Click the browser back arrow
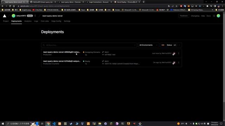225x126 pixels. click(2, 6)
